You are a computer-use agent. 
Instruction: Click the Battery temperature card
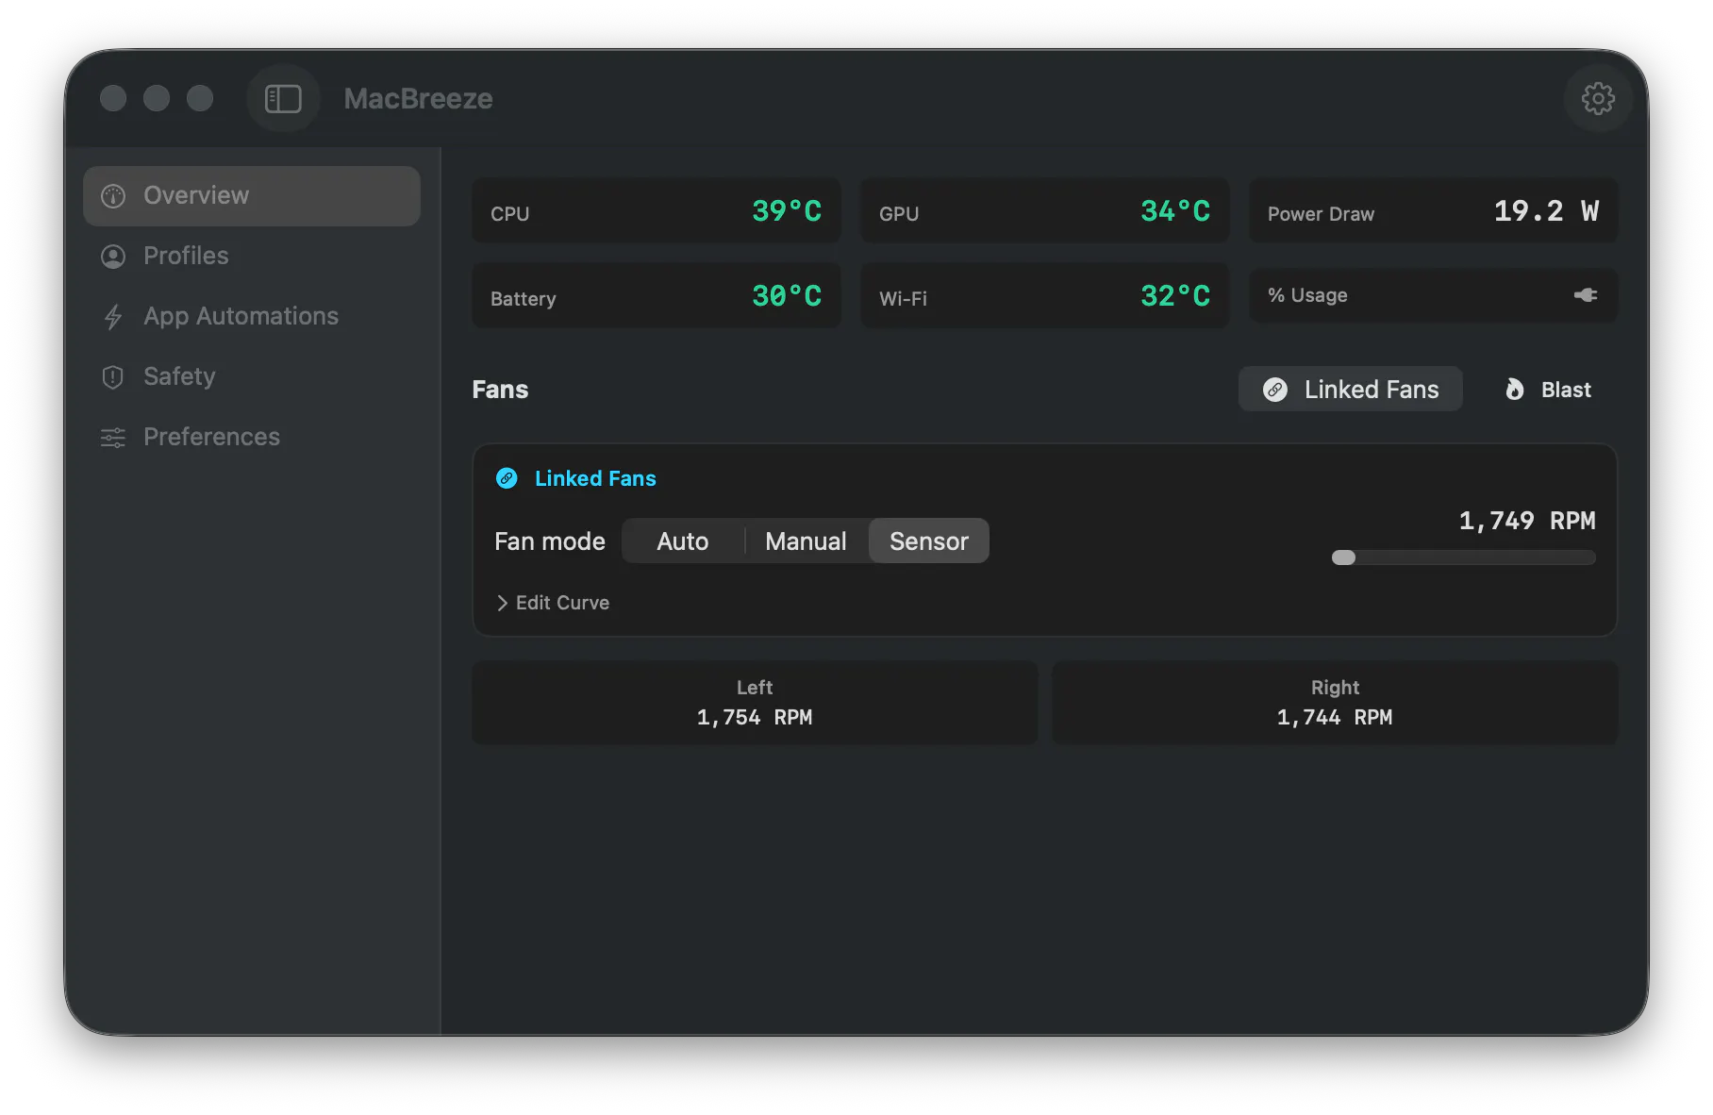coord(657,296)
